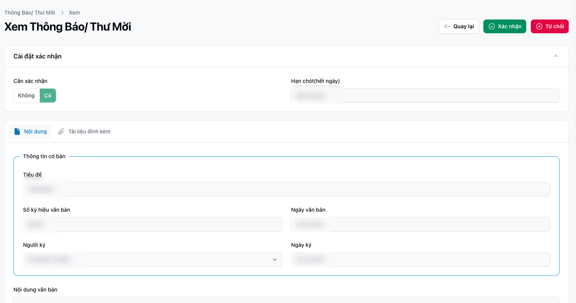Click the Ngày ký date field
The image size is (576, 303).
pos(420,259)
